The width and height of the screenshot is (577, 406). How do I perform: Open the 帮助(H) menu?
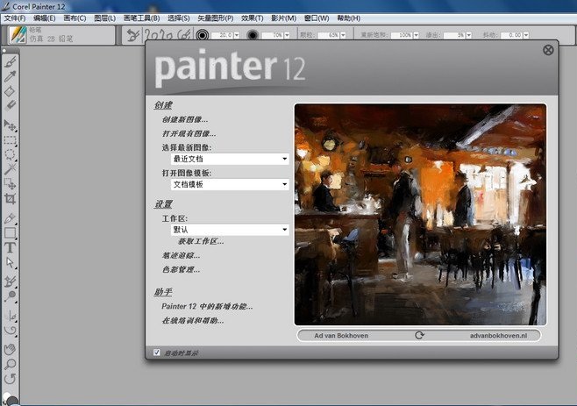coord(348,18)
